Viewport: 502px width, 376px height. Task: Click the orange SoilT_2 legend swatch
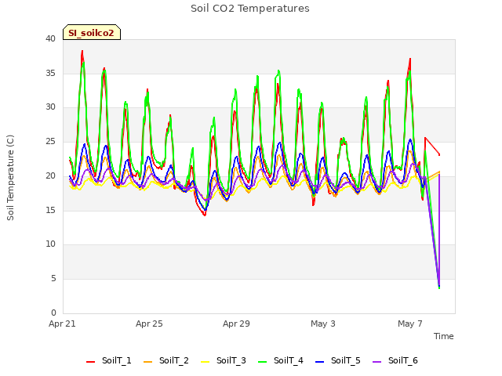[x=148, y=362]
